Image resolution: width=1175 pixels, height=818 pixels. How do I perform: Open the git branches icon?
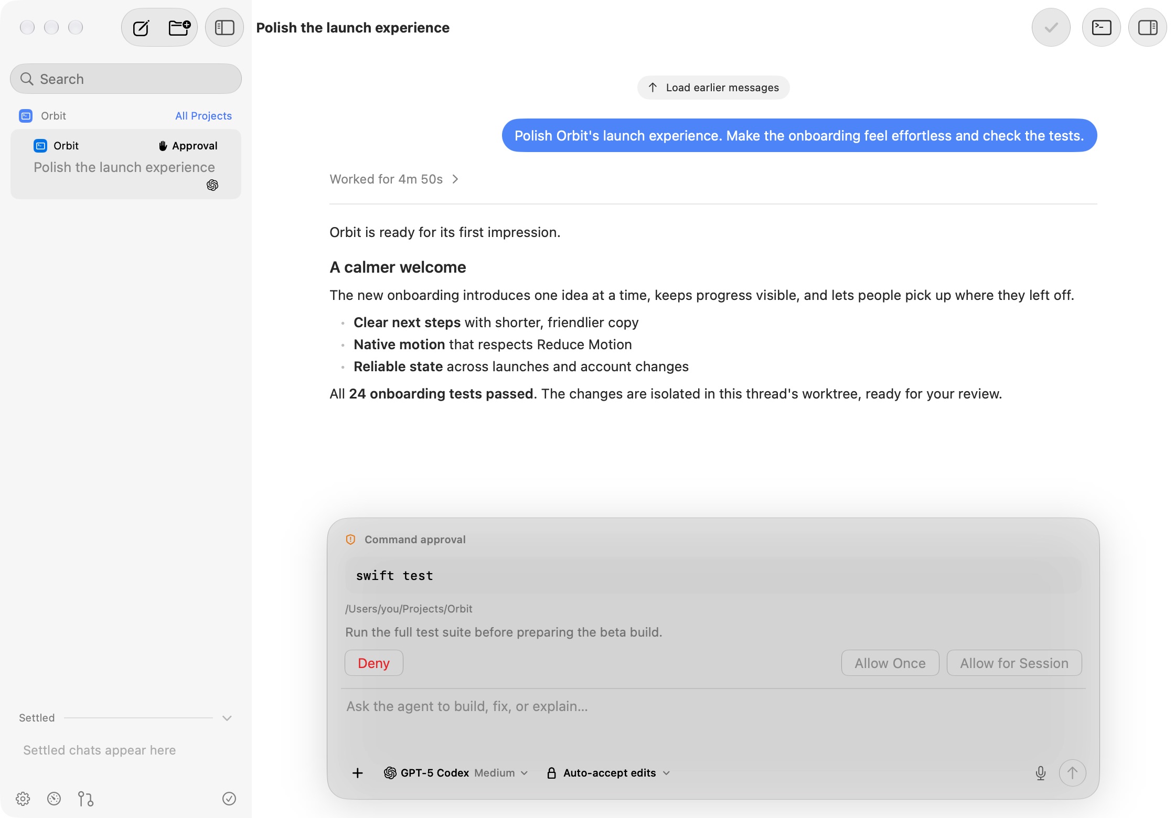click(86, 799)
